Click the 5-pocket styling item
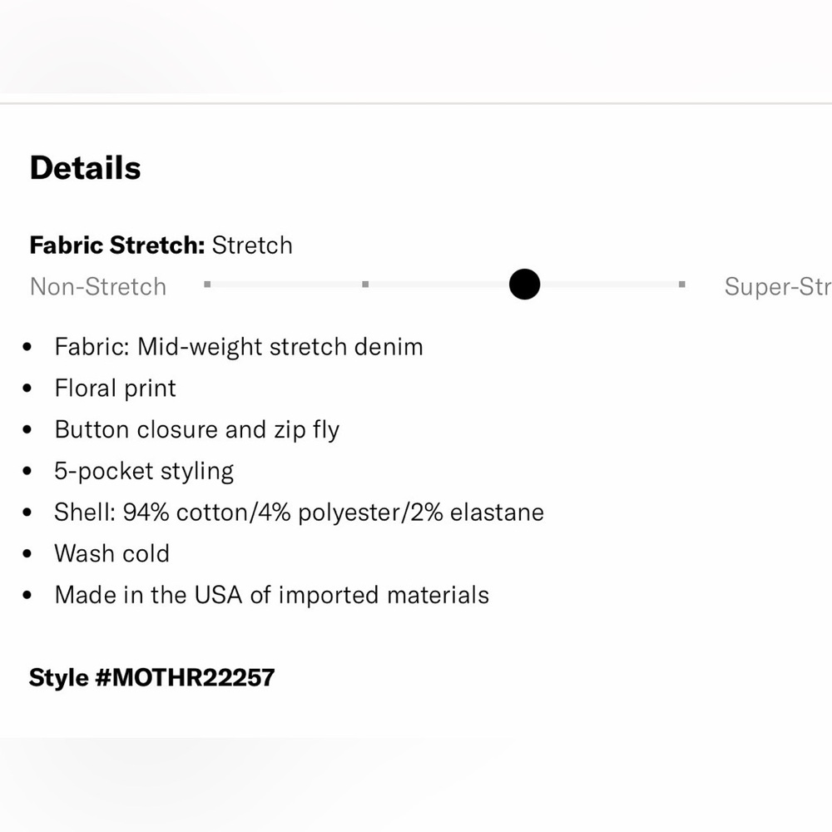 [x=144, y=471]
